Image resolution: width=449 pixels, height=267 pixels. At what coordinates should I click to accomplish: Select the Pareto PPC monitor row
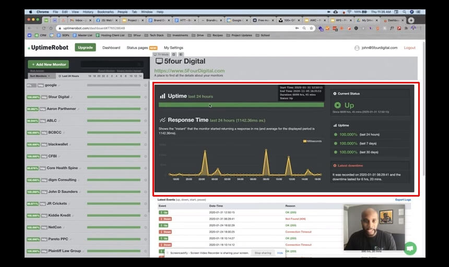[x=87, y=239]
